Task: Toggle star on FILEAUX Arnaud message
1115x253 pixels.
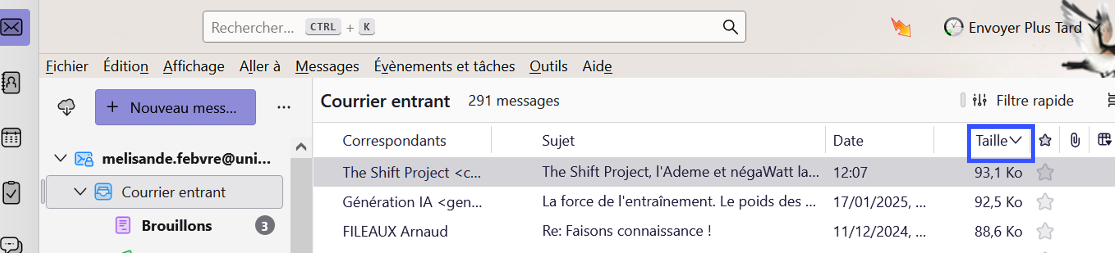Action: tap(1045, 231)
